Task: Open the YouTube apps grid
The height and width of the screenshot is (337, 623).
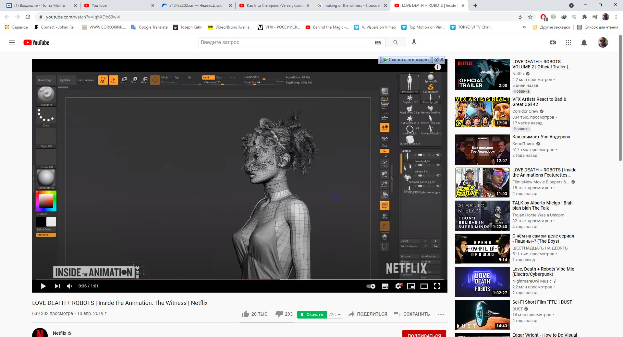Action: tap(568, 42)
